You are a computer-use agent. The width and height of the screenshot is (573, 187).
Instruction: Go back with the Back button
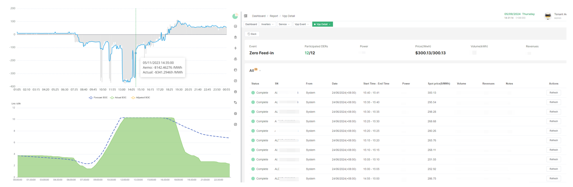coord(252,34)
